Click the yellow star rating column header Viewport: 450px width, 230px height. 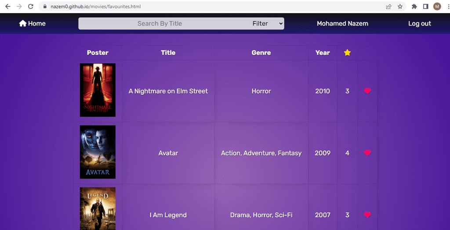point(347,53)
